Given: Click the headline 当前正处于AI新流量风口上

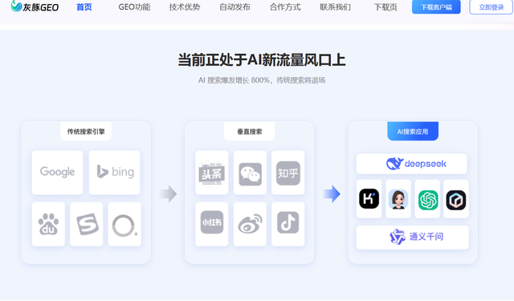Looking at the screenshot, I should point(262,60).
